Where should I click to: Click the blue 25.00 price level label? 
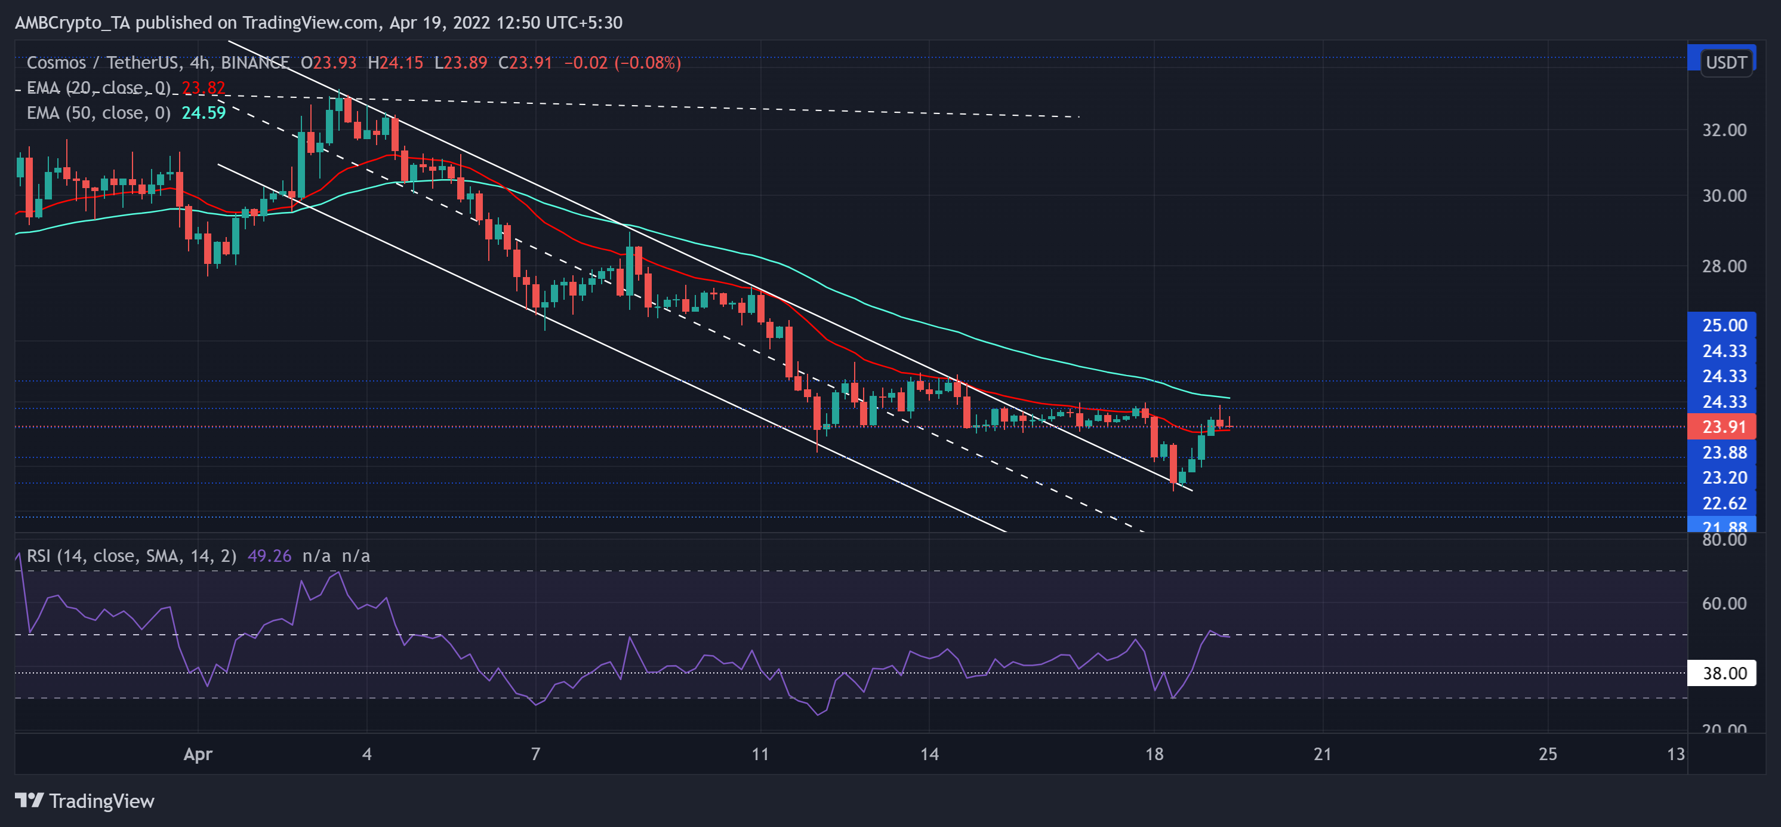coord(1723,325)
